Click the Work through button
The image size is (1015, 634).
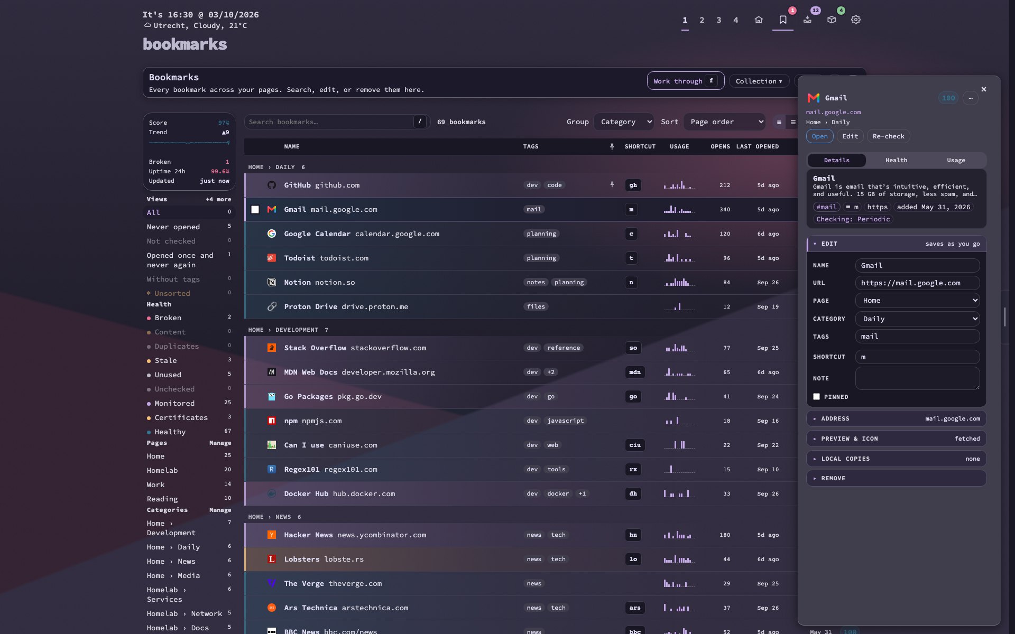pyautogui.click(x=685, y=81)
